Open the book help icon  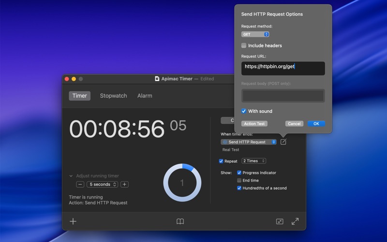(180, 221)
